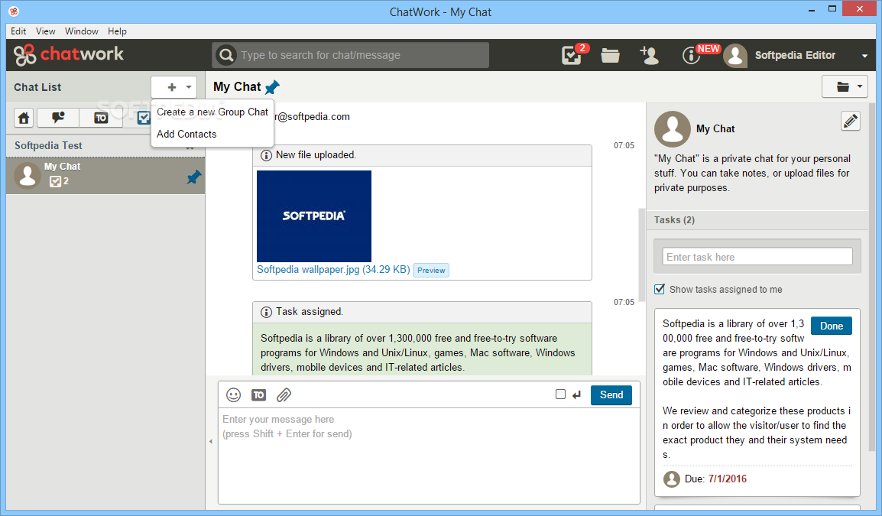This screenshot has height=516, width=882.
Task: Expand the chat files folder dropdown arrow
Action: (x=860, y=86)
